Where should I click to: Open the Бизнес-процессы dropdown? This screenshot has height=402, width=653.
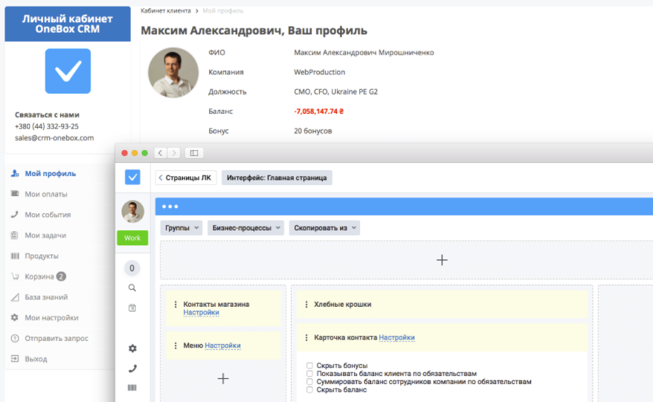245,228
